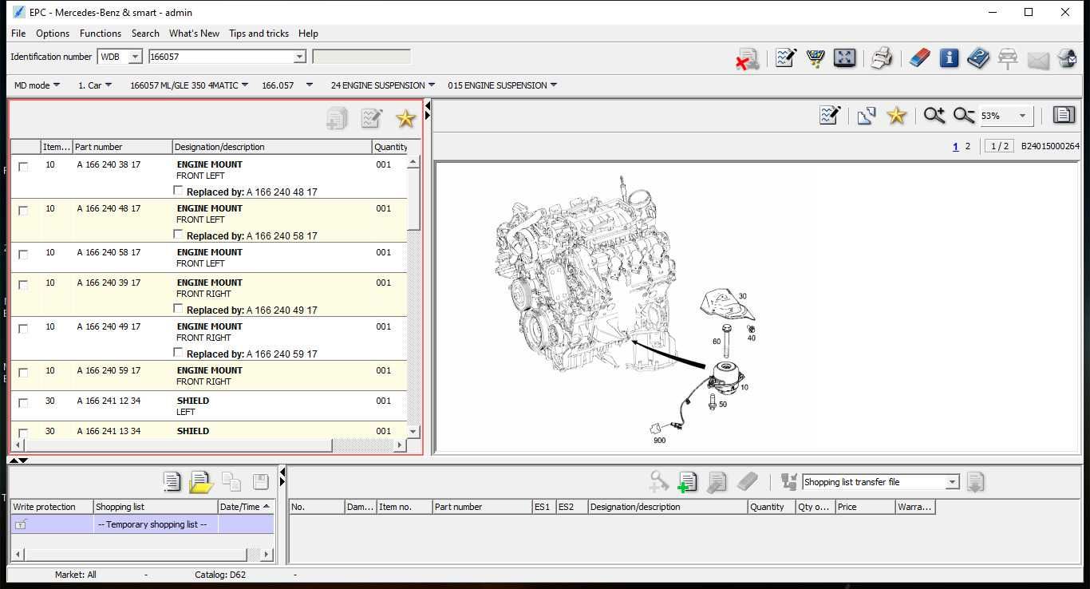Click the printer with mail icon

tap(1067, 58)
